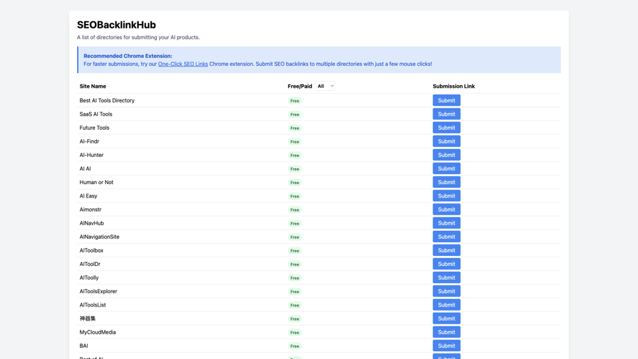Click the AIToolly site name
Image resolution: width=638 pixels, height=359 pixels.
click(89, 278)
